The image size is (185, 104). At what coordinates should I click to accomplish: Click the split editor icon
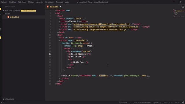pyautogui.click(x=183, y=7)
